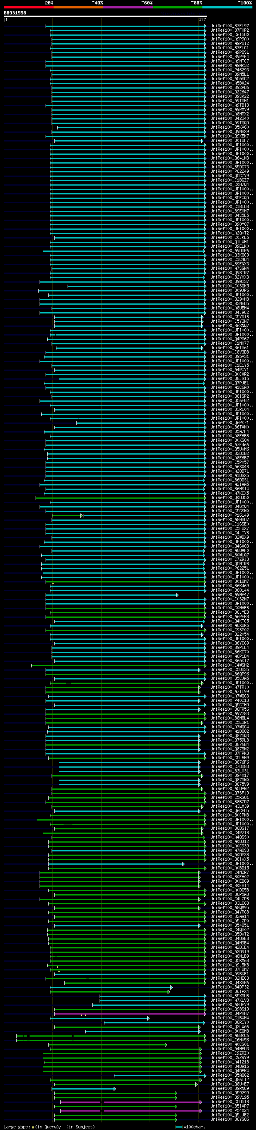Select hit label UniRef100_C6T5U0
Screen dimensions: 256x1130
(229, 34)
